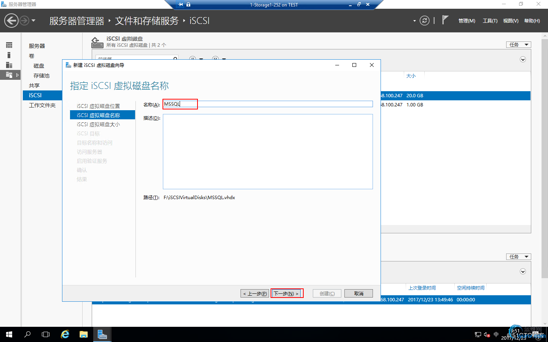
Task: Select the 2017/12/23 13:49:46 target row
Action: [456, 300]
